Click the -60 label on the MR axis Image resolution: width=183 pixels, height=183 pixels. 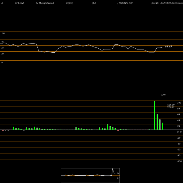pos(179,150)
